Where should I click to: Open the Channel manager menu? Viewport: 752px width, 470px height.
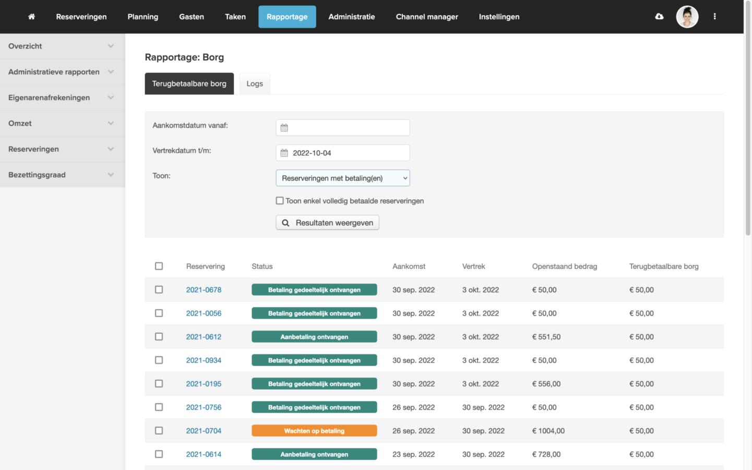coord(427,17)
